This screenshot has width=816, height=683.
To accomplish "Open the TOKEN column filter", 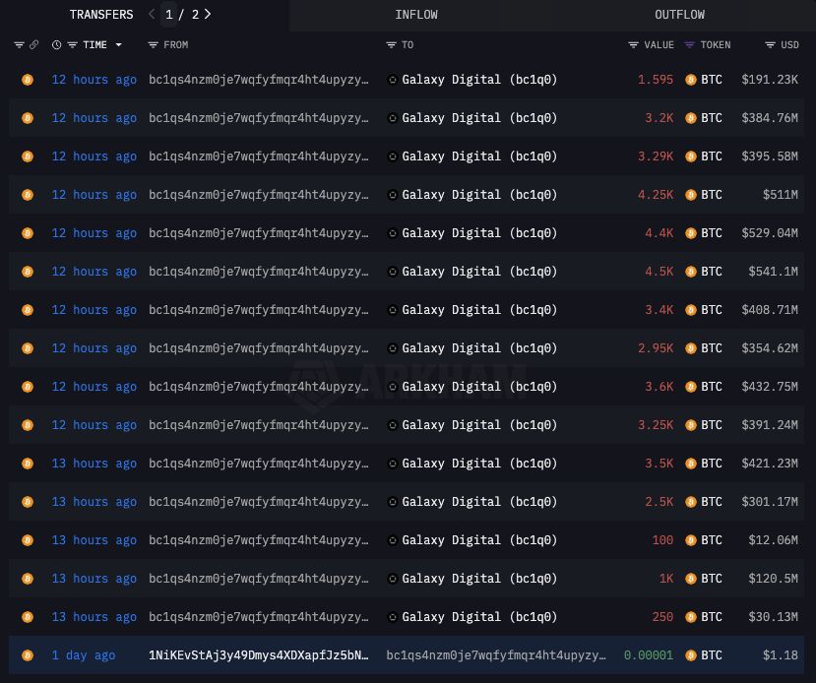I will tap(689, 44).
